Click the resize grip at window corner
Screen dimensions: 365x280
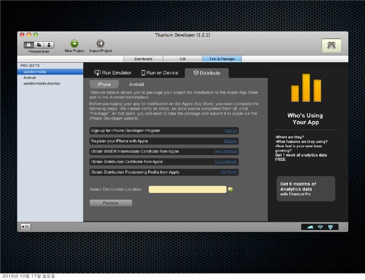345,229
